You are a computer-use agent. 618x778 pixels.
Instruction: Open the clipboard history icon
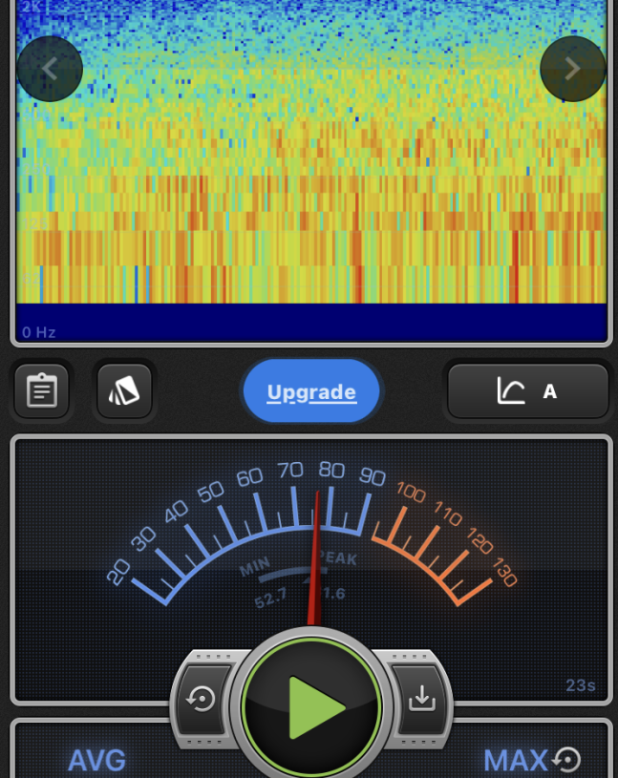point(42,391)
